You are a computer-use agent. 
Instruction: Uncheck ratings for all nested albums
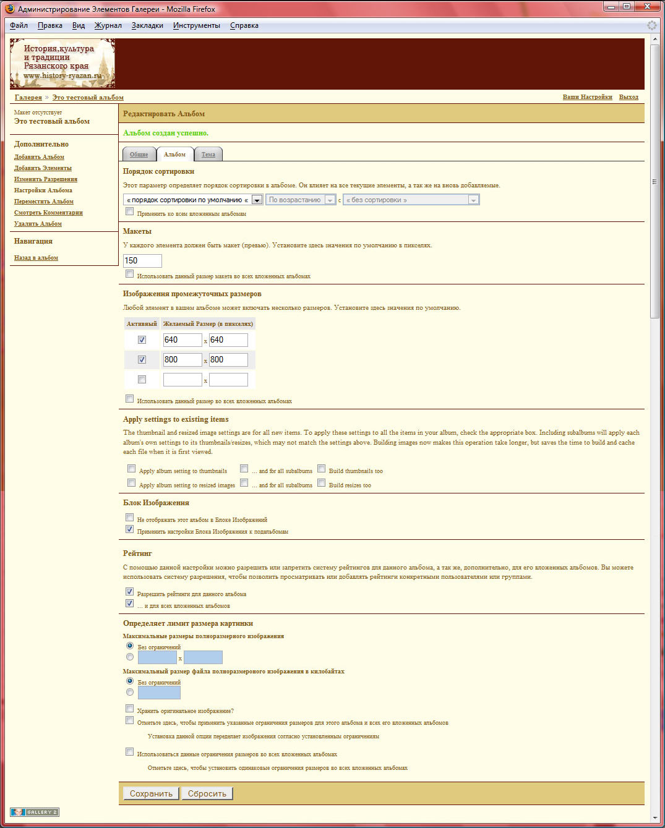[x=130, y=604]
